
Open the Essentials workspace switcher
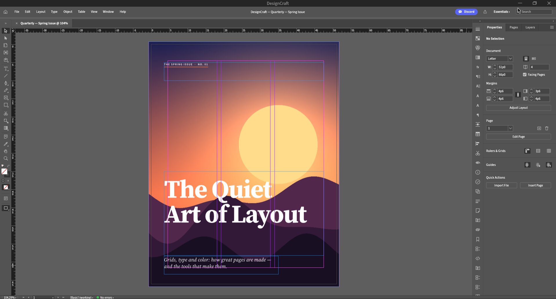[x=502, y=12]
